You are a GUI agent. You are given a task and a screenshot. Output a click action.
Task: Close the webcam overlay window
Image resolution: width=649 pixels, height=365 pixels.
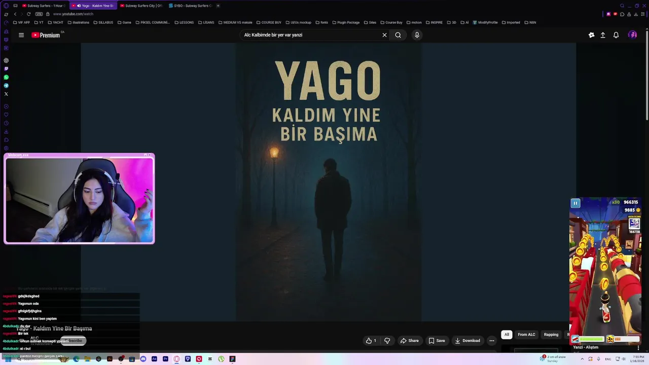(x=151, y=155)
